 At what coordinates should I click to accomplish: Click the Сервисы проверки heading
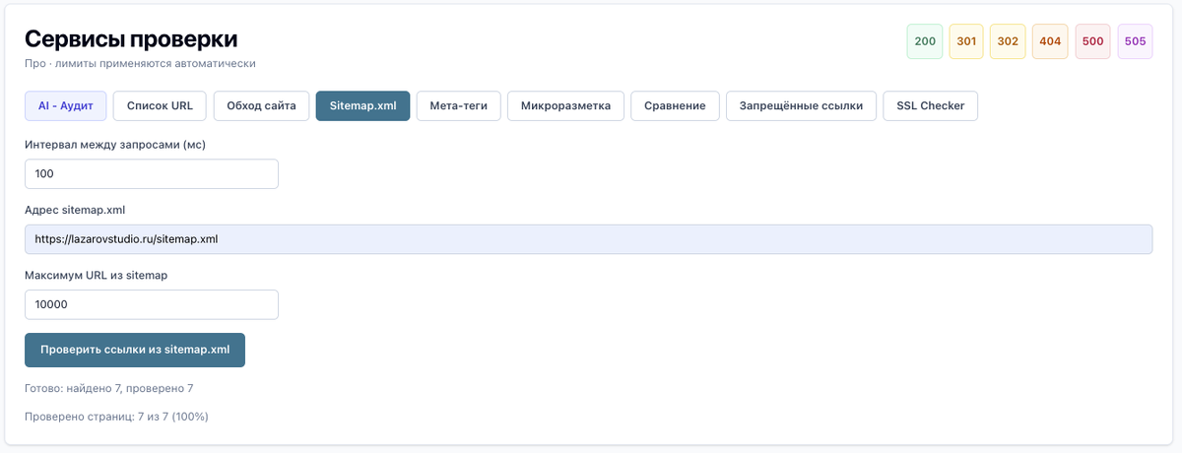point(131,38)
